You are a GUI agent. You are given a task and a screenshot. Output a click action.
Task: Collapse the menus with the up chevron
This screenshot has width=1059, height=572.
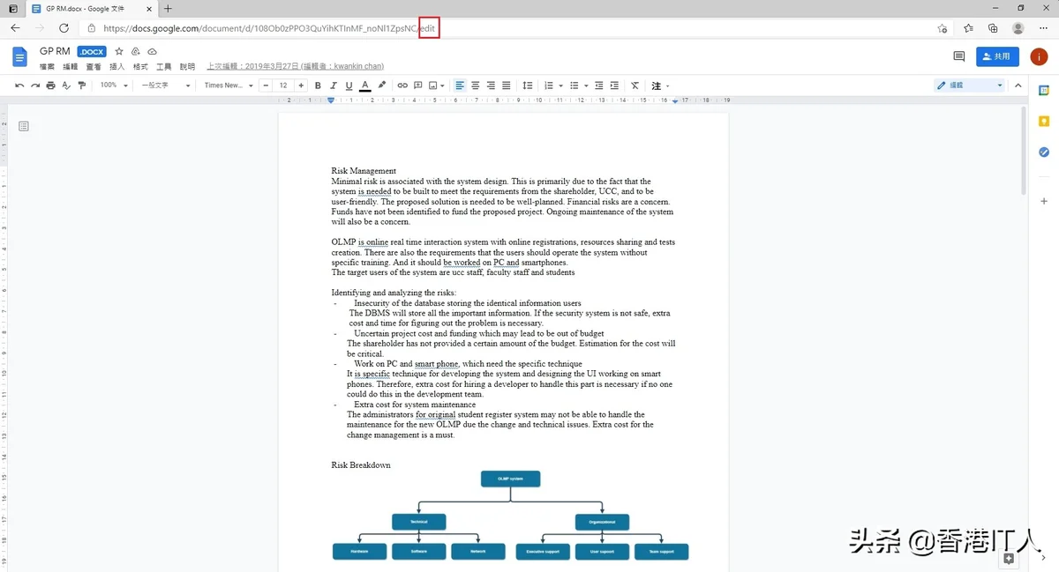(1018, 85)
